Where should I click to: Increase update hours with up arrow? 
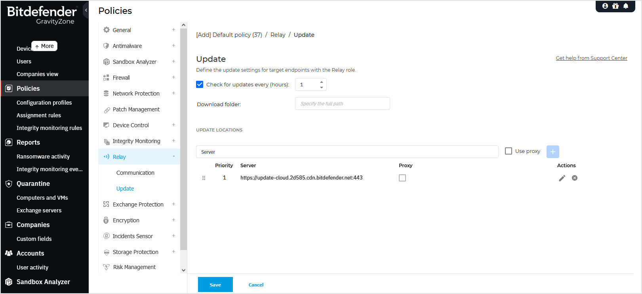(322, 82)
